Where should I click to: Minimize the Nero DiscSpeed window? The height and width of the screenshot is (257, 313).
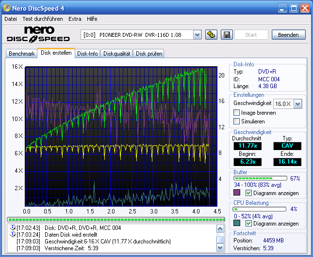[x=283, y=8]
